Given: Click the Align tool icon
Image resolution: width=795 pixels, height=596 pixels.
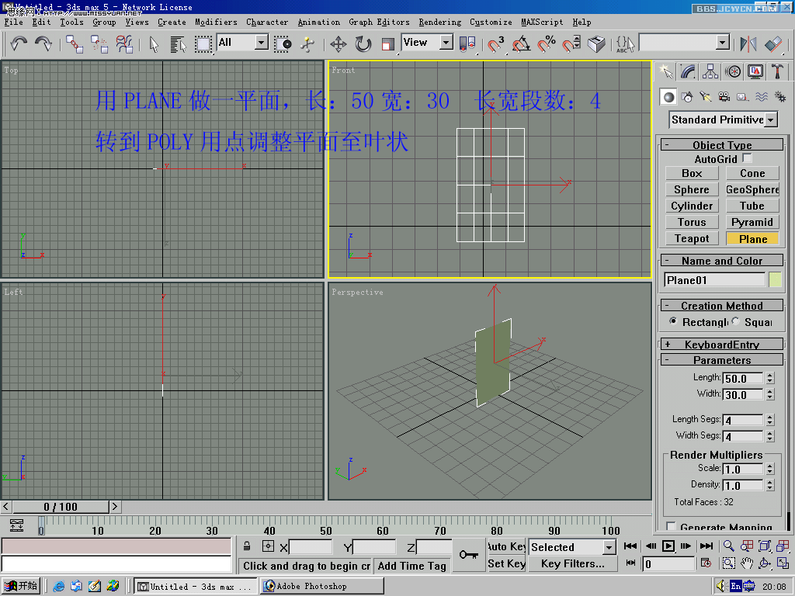Looking at the screenshot, I should click(773, 43).
